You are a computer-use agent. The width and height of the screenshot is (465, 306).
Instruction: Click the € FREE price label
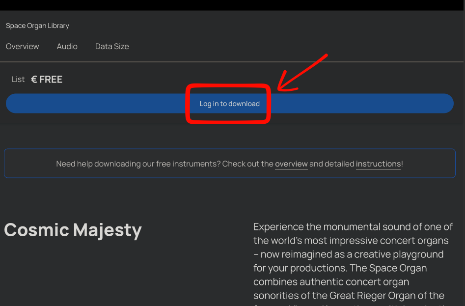pos(47,80)
